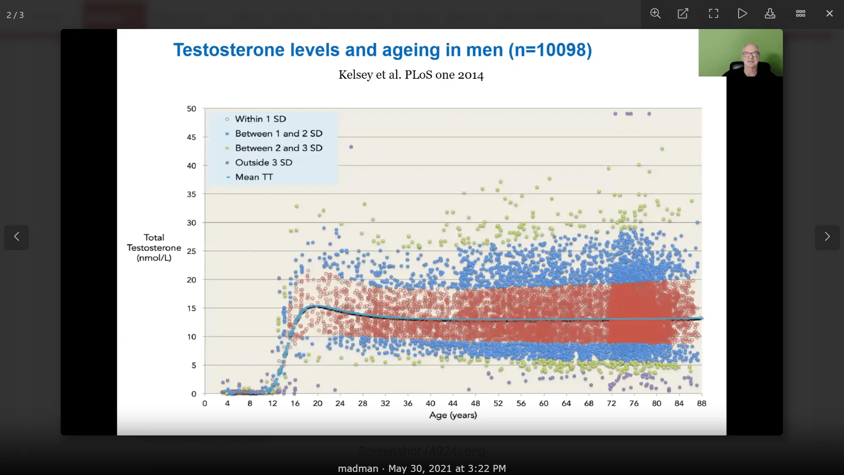This screenshot has height=475, width=844.
Task: Toggle fullscreen mode icon
Action: pyautogui.click(x=713, y=14)
